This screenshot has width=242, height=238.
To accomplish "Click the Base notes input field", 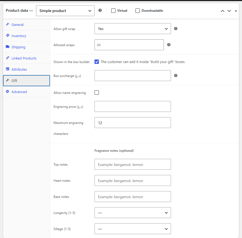I will 132,197.
